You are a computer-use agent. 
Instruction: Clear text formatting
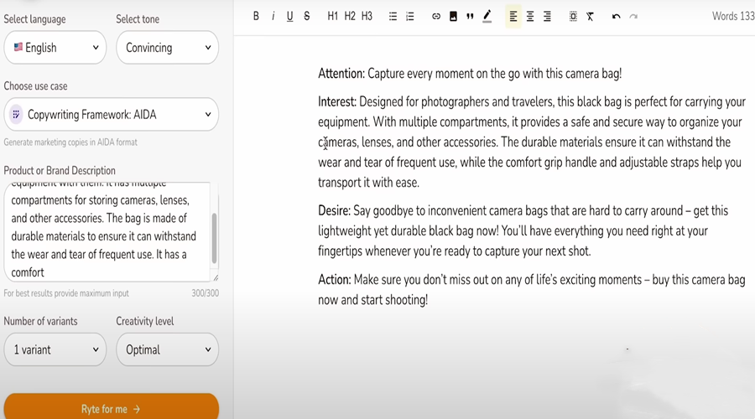591,16
